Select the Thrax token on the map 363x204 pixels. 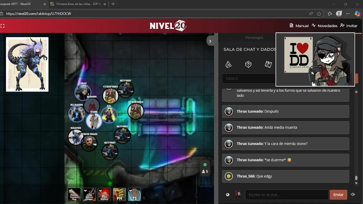click(83, 92)
